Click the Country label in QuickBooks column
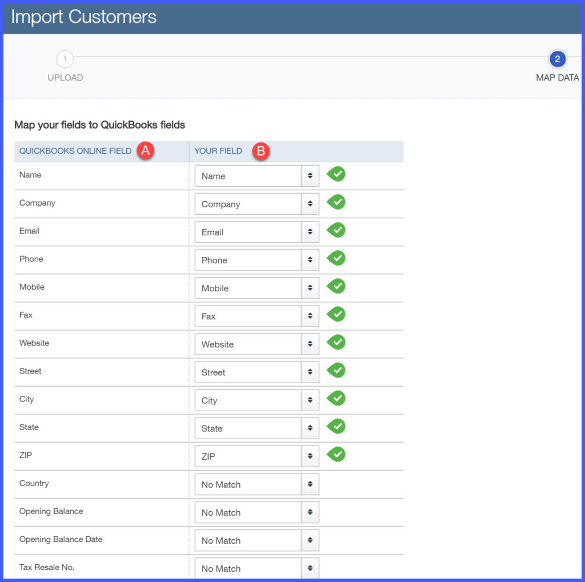The width and height of the screenshot is (585, 582). (x=34, y=483)
